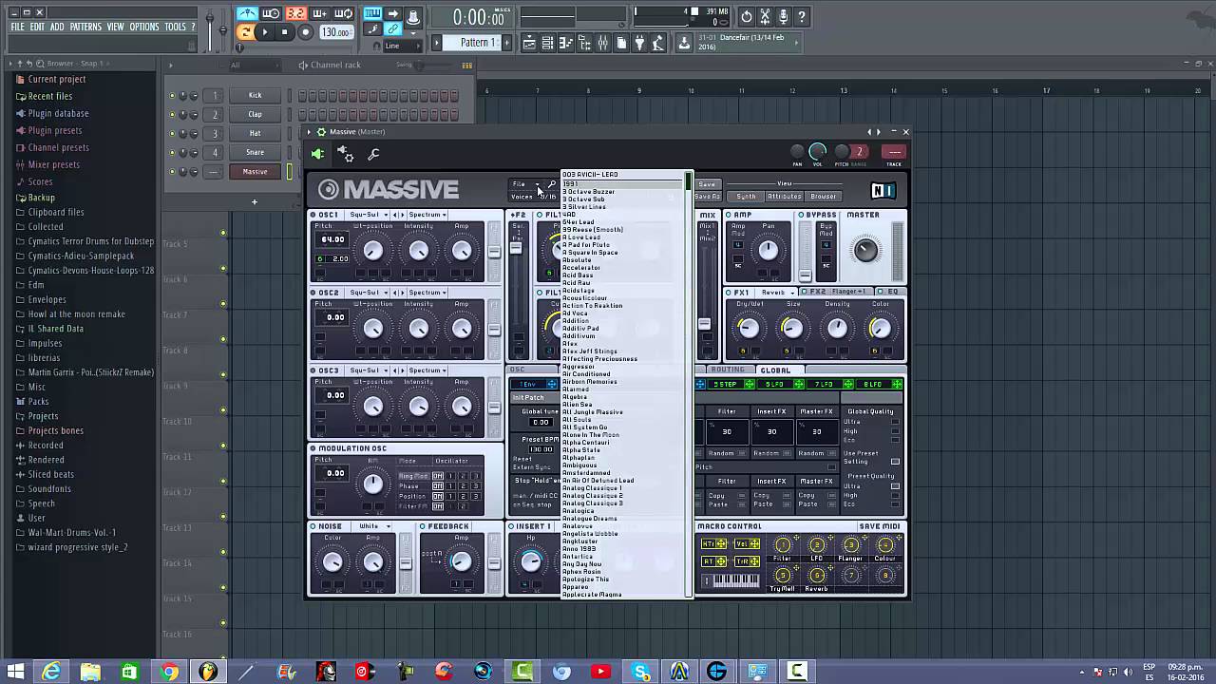1216x684 pixels.
Task: Toggle the metronome icon in top toolbar
Action: (x=247, y=13)
